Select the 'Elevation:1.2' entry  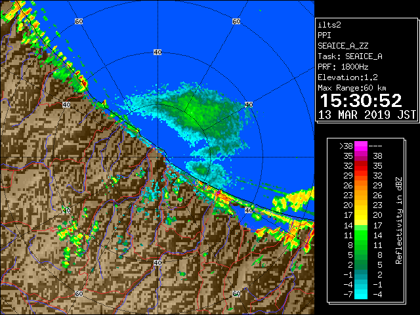tap(348, 77)
